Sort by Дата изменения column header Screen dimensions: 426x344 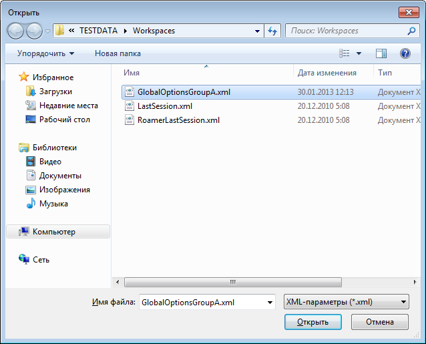(327, 73)
